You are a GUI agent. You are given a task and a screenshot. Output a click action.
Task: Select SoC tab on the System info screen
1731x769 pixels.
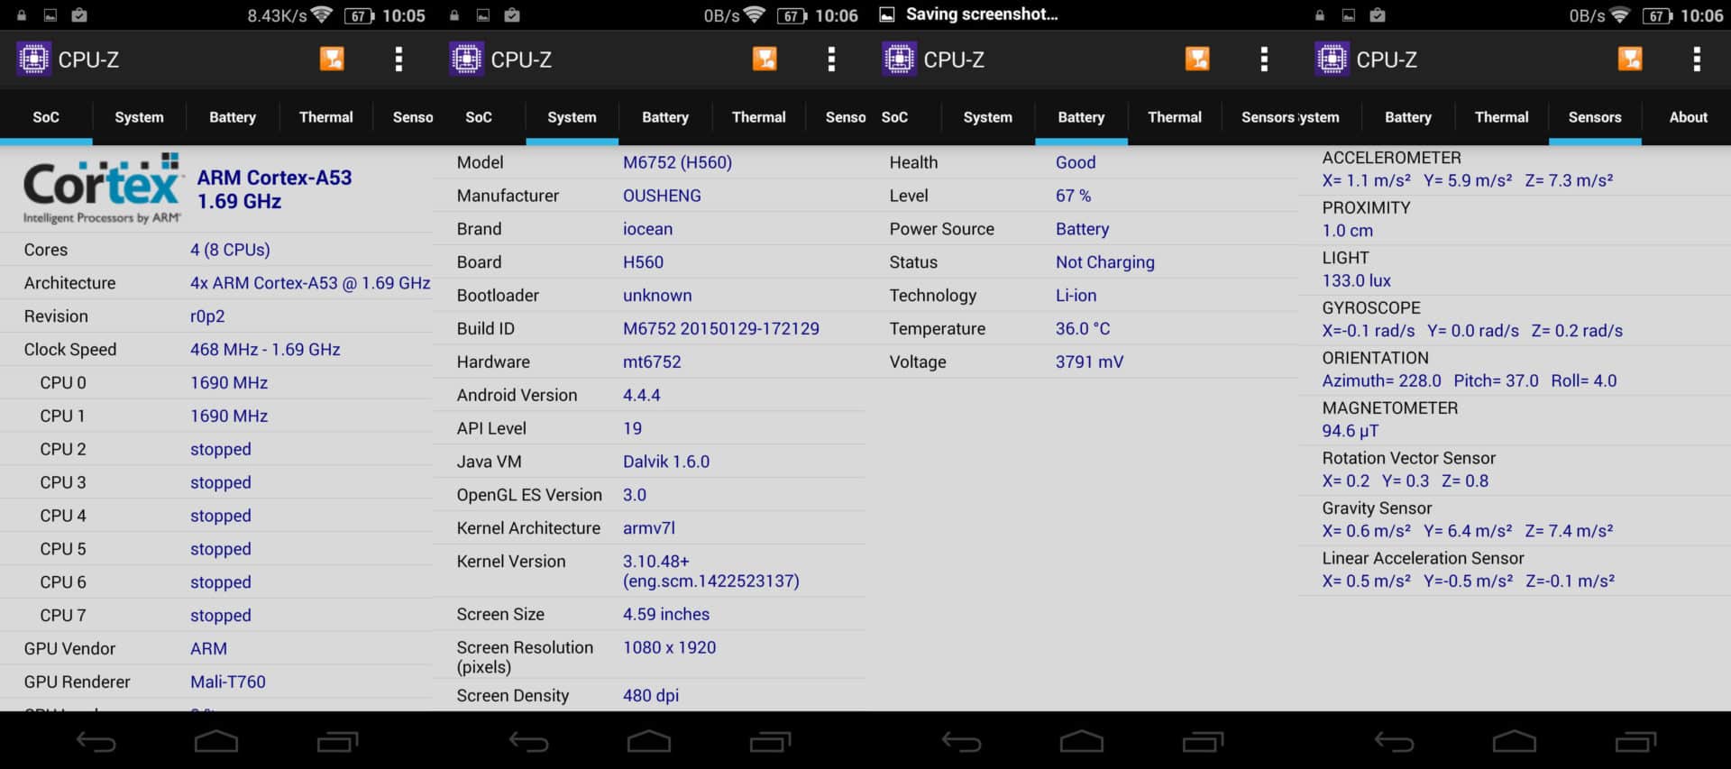(479, 117)
